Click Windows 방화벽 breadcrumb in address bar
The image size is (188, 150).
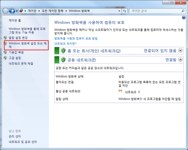click(x=79, y=11)
